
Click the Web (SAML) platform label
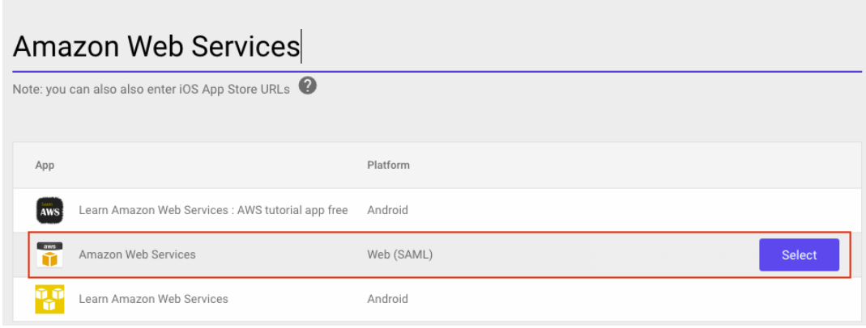click(x=400, y=254)
